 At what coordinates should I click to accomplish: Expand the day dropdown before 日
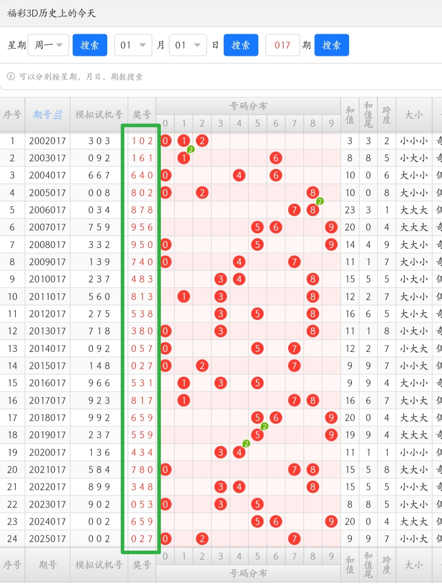[187, 45]
